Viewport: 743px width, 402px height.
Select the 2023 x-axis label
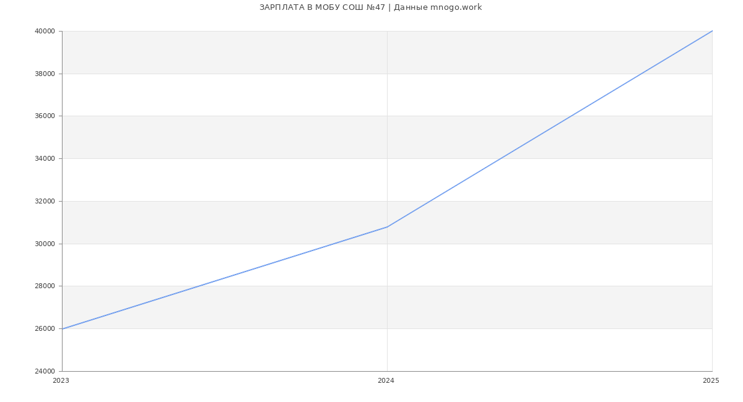pos(61,381)
